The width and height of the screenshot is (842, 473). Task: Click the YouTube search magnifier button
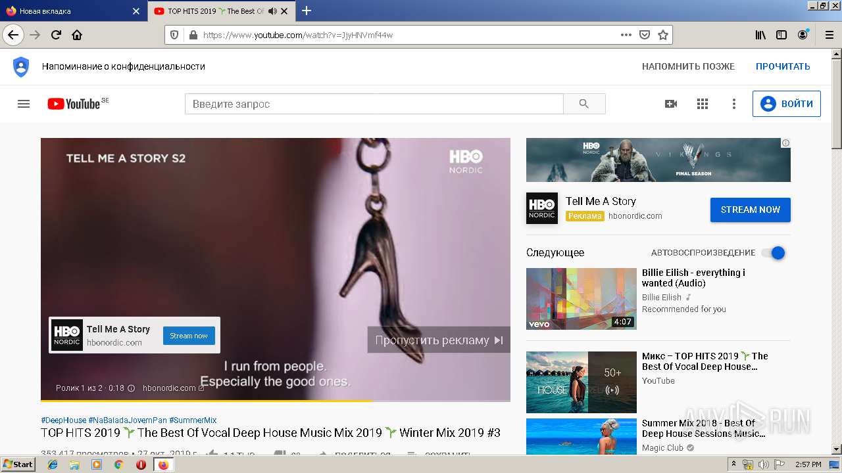tap(584, 104)
